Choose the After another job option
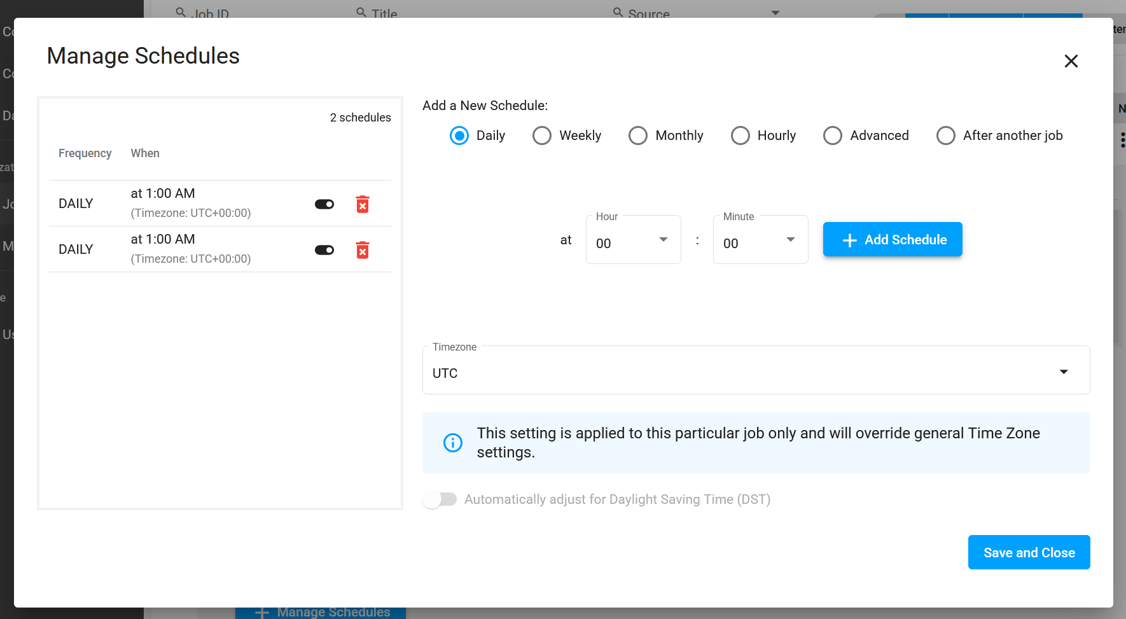1126x619 pixels. [946, 136]
